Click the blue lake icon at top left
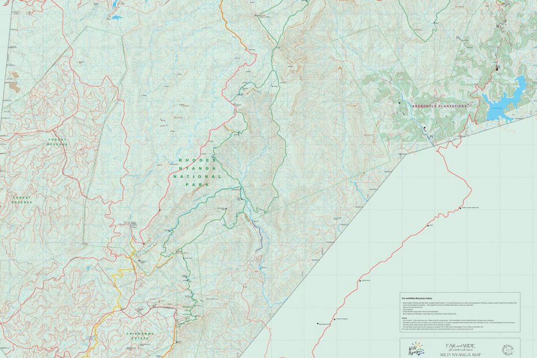537x358 pixels. pos(115,18)
